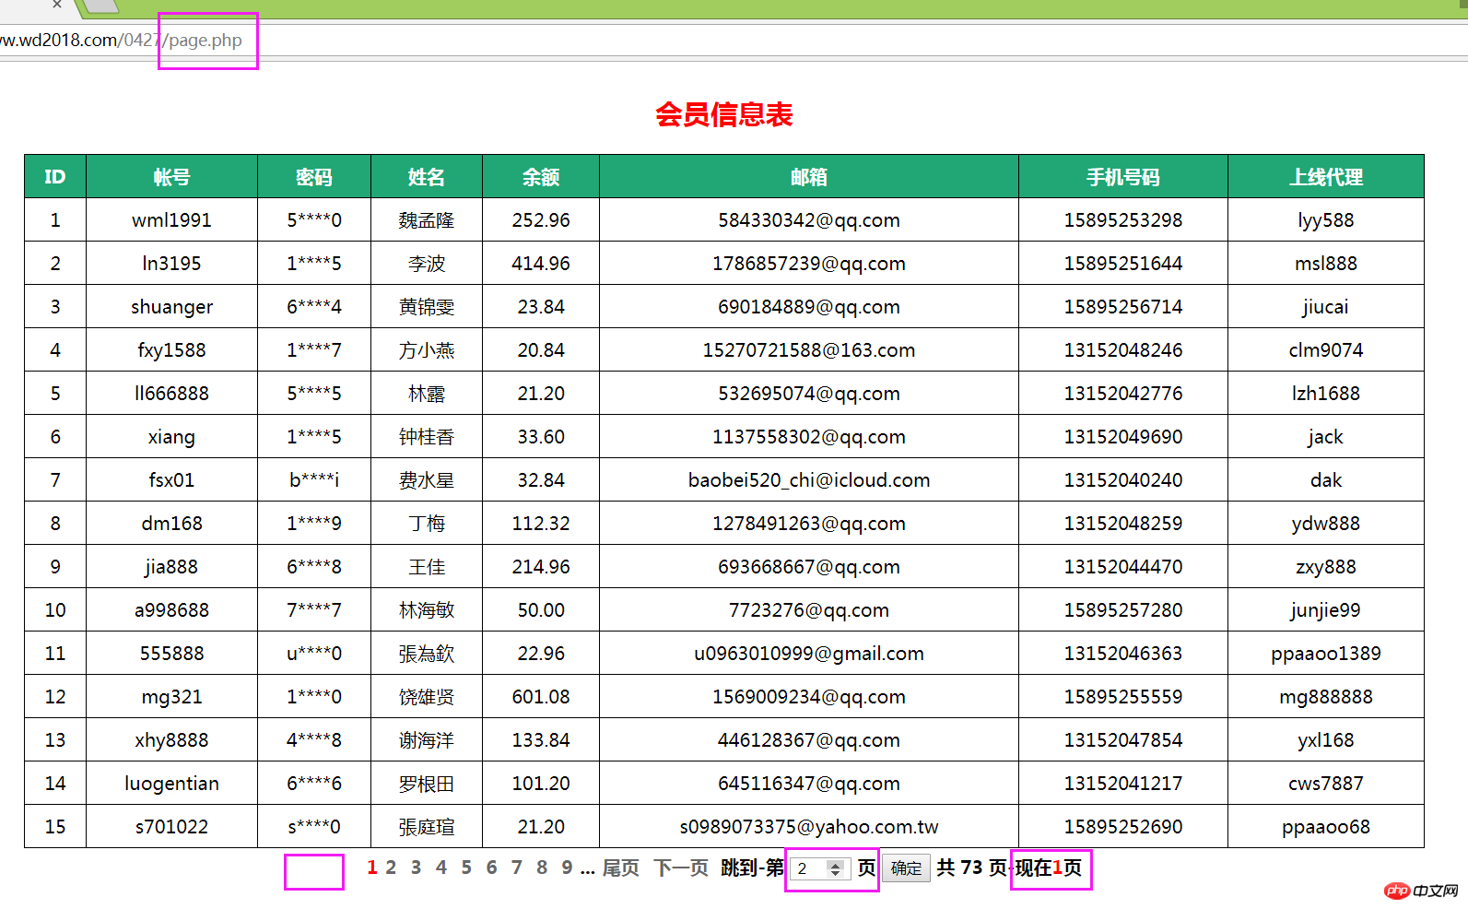The height and width of the screenshot is (909, 1468).
Task: Open next page via 下一页
Action: (x=681, y=868)
